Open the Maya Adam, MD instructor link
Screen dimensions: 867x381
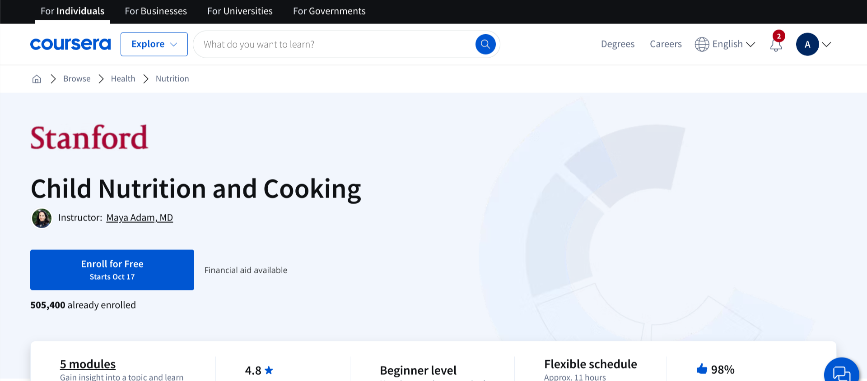(x=140, y=218)
